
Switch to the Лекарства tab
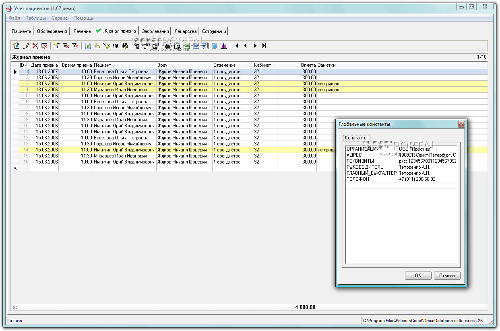coord(186,31)
